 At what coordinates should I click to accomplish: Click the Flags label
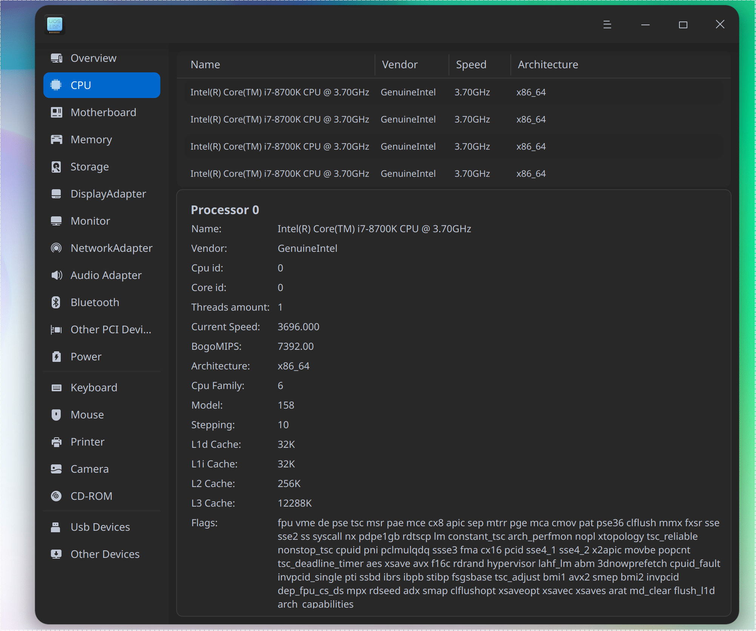click(204, 522)
